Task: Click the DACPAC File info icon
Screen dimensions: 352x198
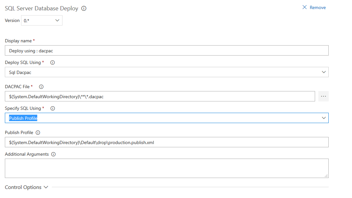Action: click(41, 87)
